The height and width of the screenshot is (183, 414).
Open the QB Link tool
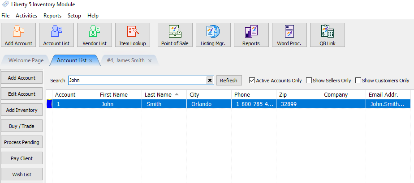click(327, 35)
